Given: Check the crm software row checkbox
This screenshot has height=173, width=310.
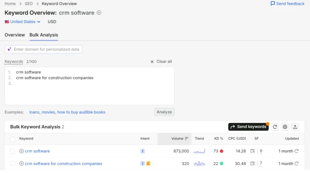Looking at the screenshot, I should [12, 151].
